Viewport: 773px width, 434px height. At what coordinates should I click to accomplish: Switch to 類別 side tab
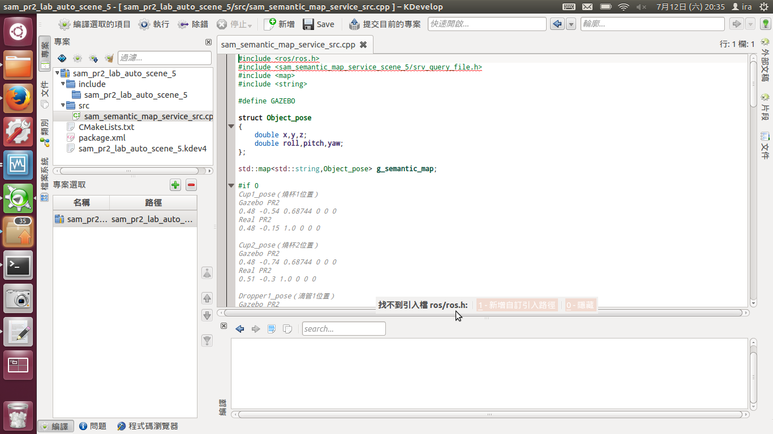pyautogui.click(x=45, y=133)
